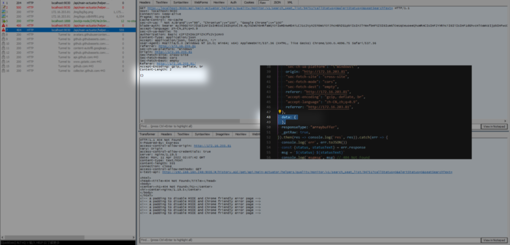510x245 pixels.
Task: Click the upper View in Notepad button
Action: pyautogui.click(x=494, y=126)
